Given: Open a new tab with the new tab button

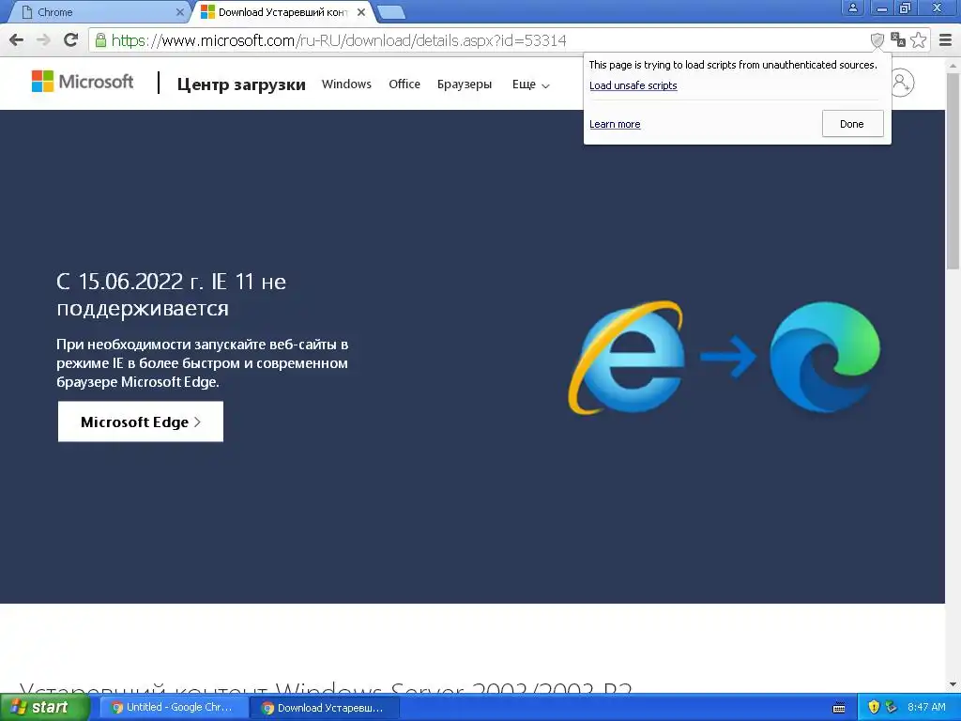Looking at the screenshot, I should (390, 12).
